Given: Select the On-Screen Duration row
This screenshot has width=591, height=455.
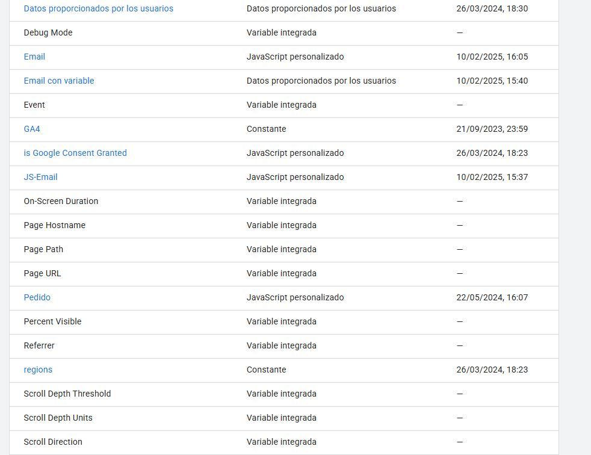Looking at the screenshot, I should point(284,202).
